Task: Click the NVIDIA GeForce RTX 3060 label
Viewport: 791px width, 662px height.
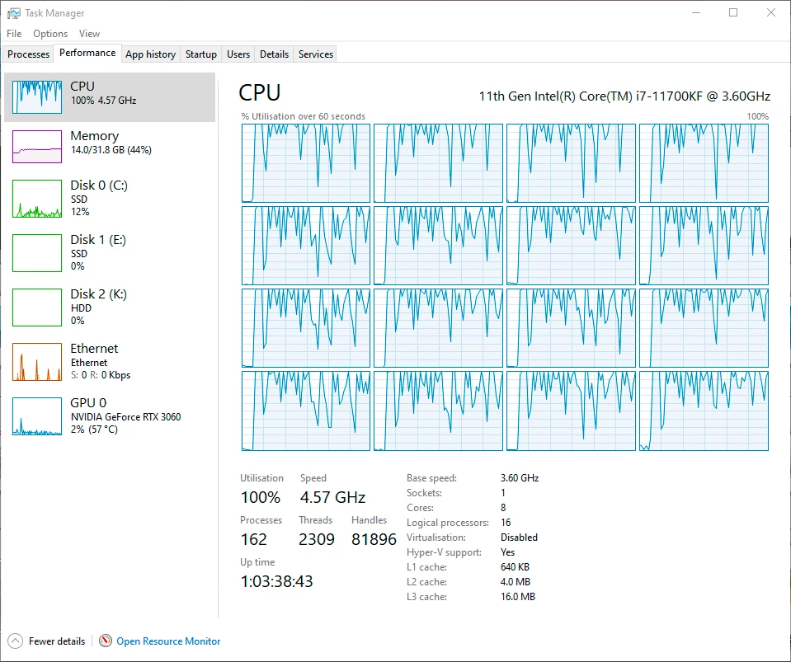Action: coord(125,417)
